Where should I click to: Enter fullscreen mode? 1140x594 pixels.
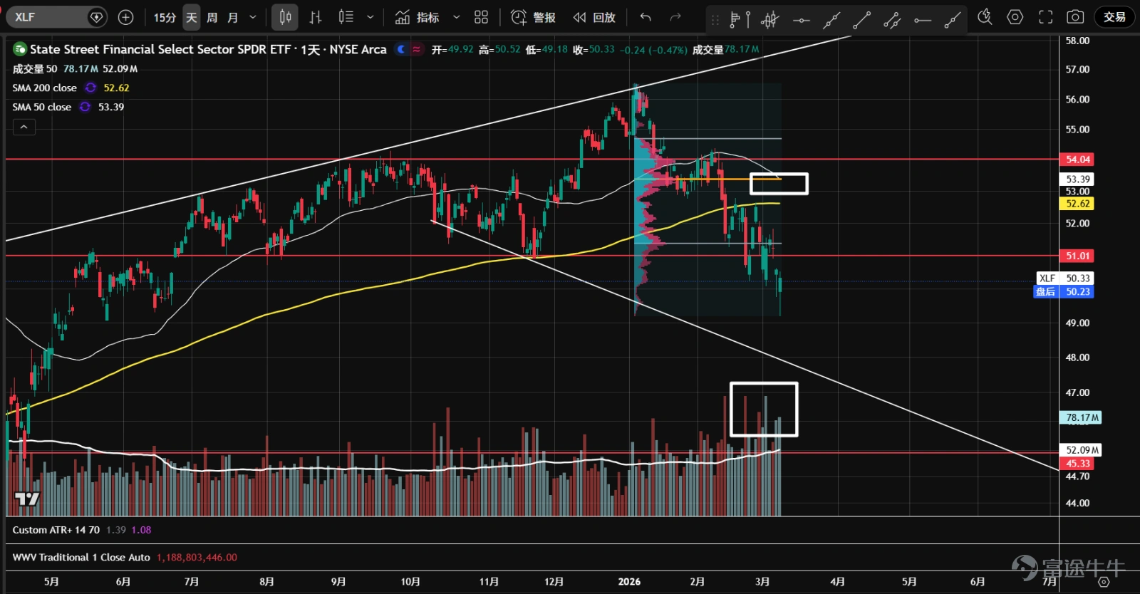[1045, 17]
